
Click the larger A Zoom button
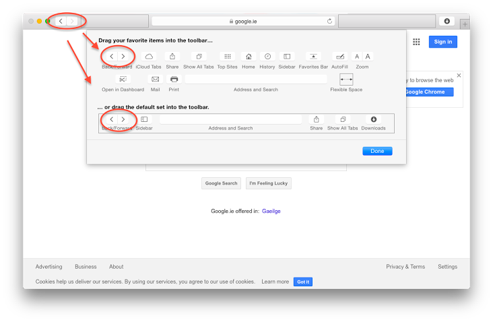(368, 57)
